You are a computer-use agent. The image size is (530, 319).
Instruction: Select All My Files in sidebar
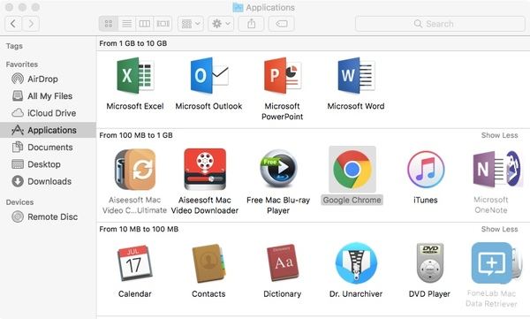click(48, 96)
